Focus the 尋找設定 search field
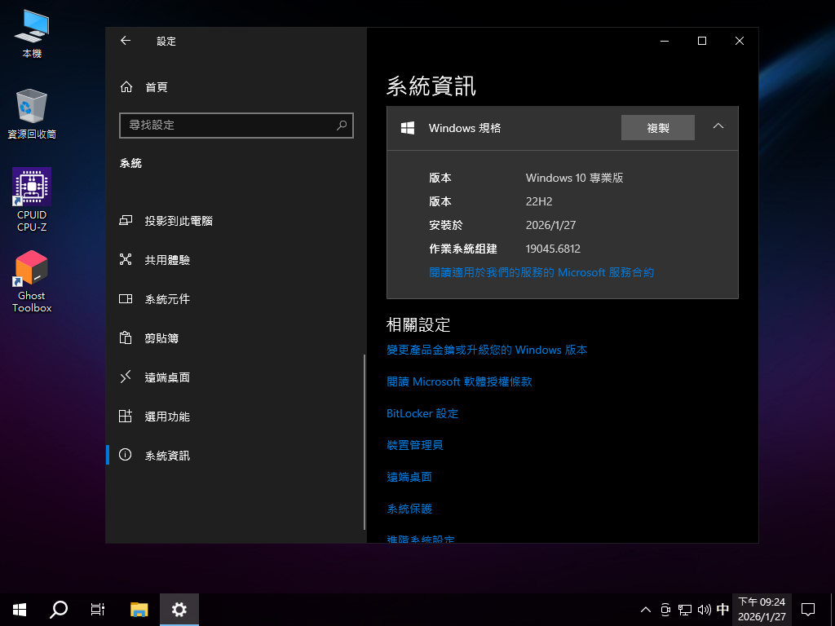The image size is (835, 626). (x=227, y=126)
